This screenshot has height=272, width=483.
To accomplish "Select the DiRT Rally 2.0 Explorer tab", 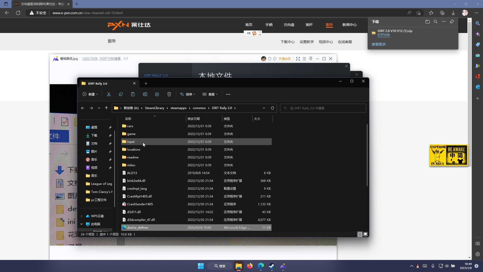I will tap(109, 84).
